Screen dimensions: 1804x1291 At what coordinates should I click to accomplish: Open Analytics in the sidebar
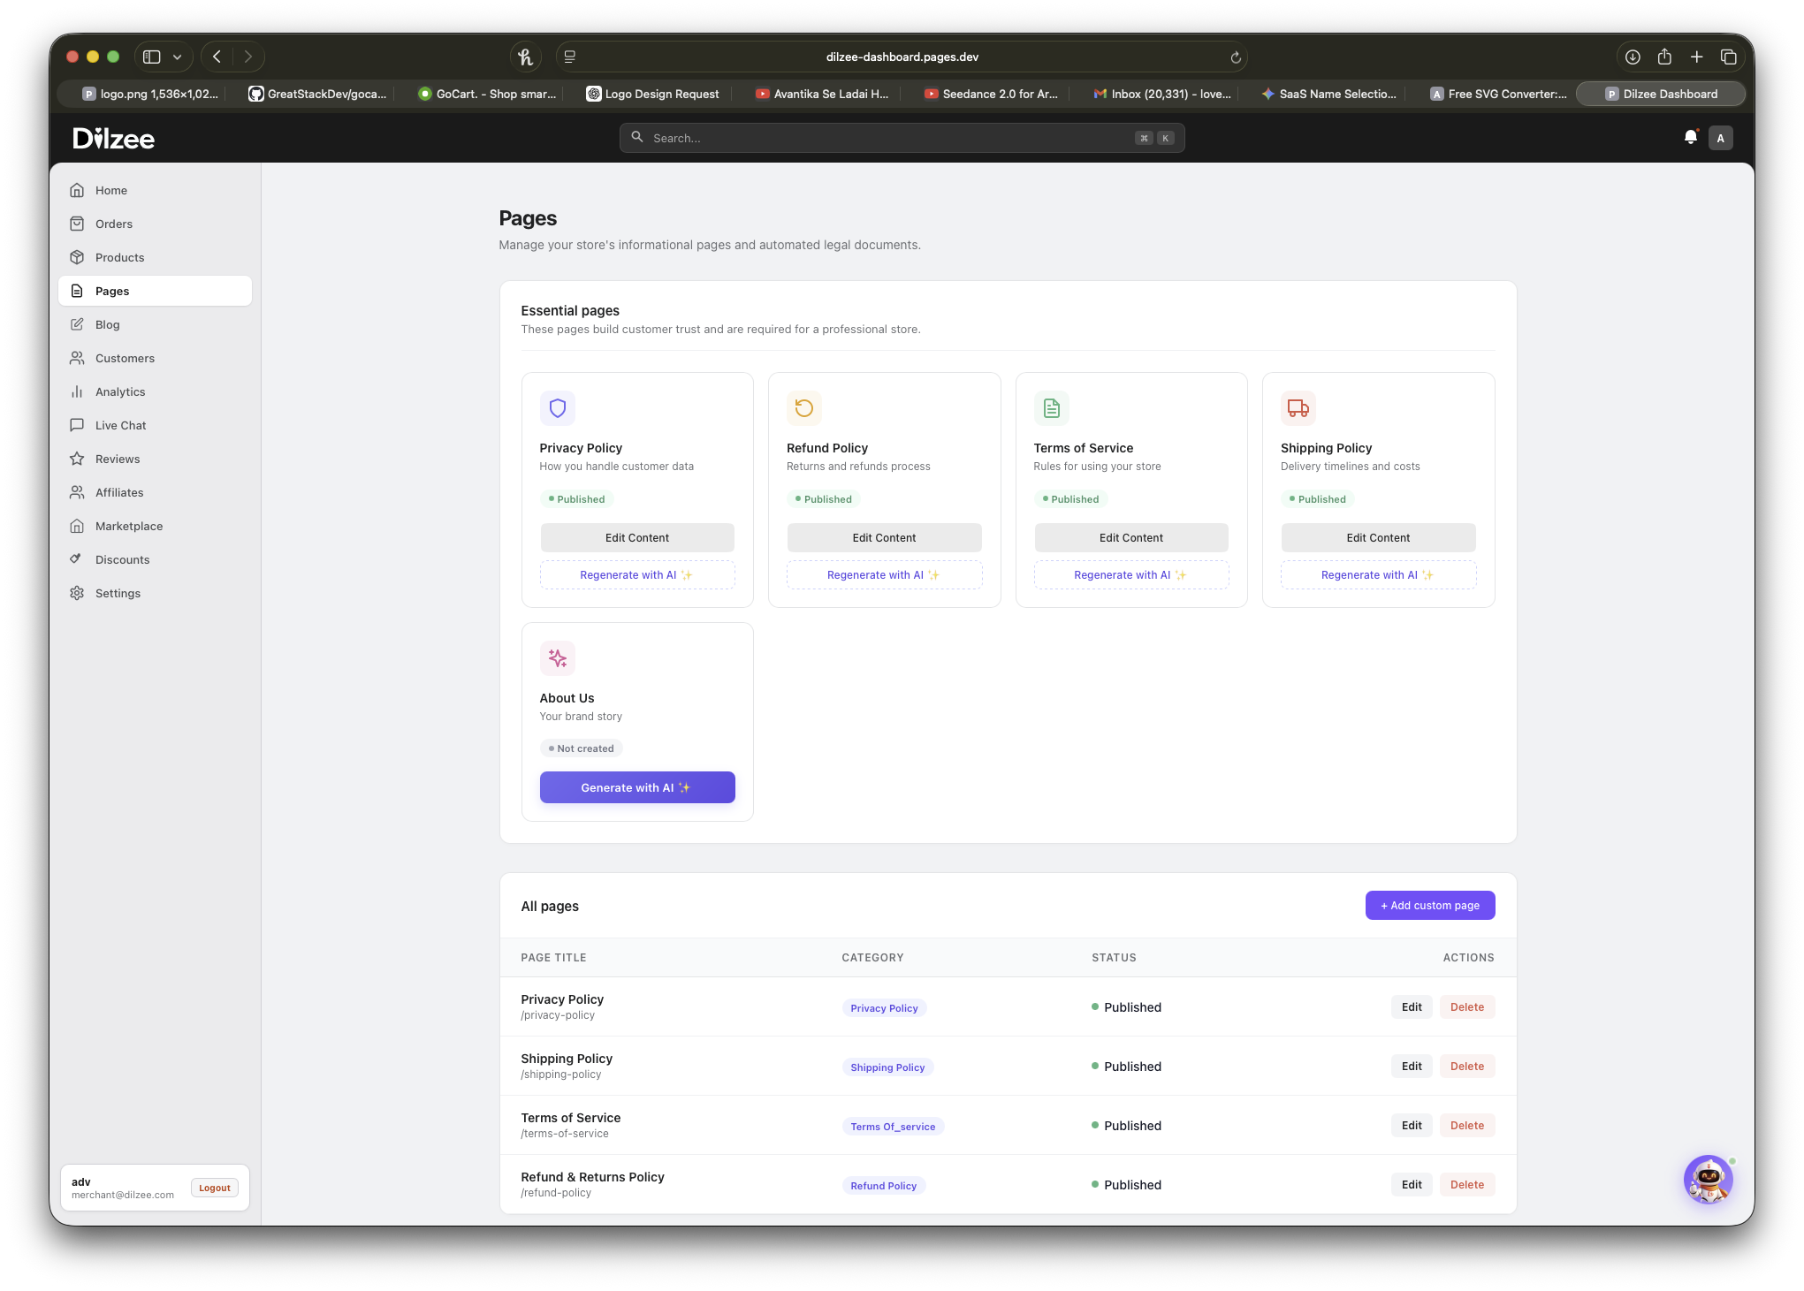pos(155,391)
